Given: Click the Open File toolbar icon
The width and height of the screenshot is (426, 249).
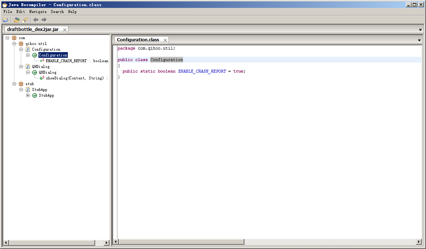Looking at the screenshot, I should pyautogui.click(x=5, y=20).
